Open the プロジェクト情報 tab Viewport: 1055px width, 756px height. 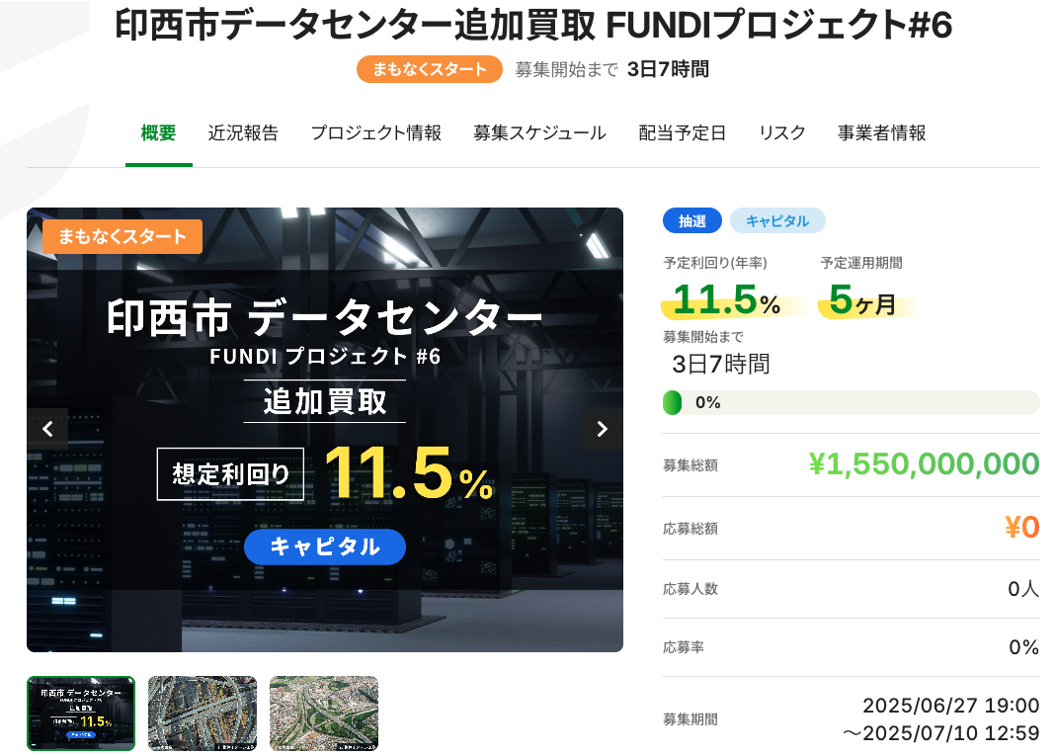click(x=376, y=133)
